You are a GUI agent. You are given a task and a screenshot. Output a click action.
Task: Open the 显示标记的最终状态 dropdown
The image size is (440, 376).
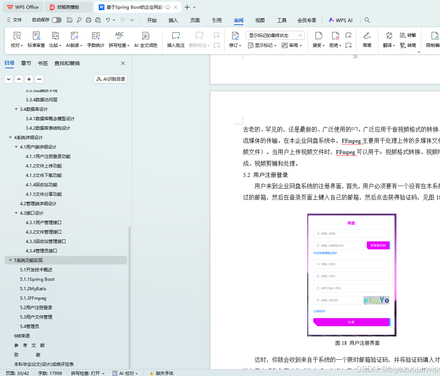click(275, 35)
